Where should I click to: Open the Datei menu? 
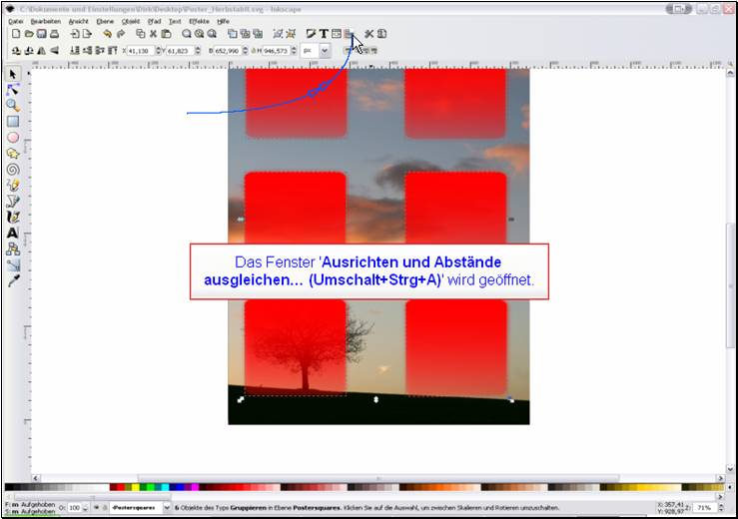(x=15, y=20)
